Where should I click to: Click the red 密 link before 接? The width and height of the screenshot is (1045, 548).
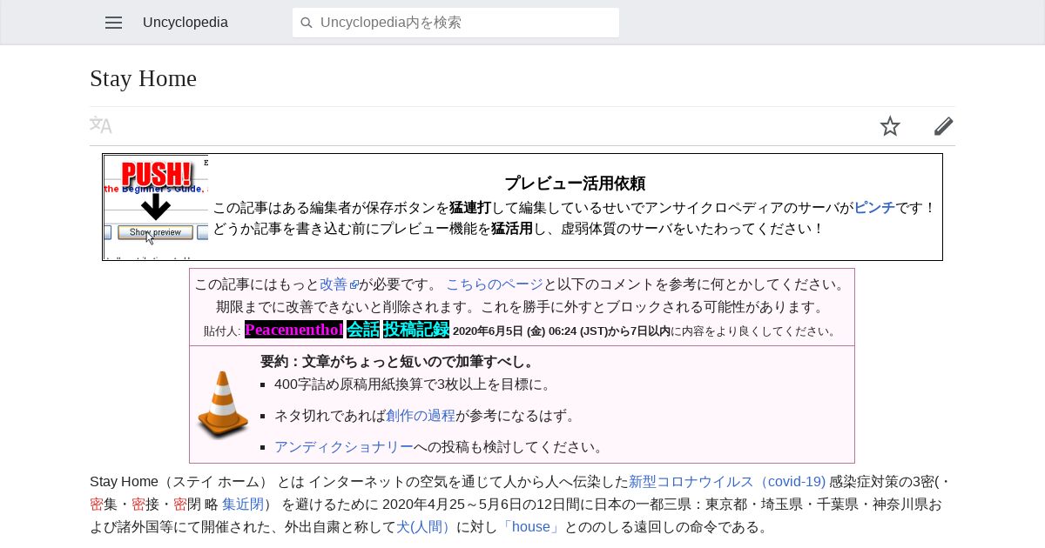(138, 504)
